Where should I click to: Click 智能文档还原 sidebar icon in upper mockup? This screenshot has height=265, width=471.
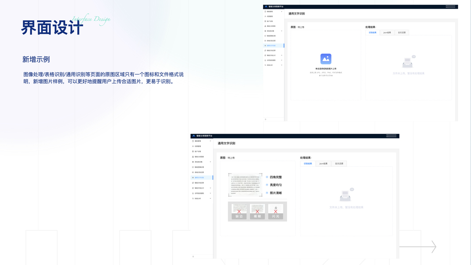click(x=265, y=50)
